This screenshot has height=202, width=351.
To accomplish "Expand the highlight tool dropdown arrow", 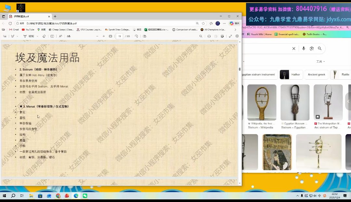I will [17, 36].
